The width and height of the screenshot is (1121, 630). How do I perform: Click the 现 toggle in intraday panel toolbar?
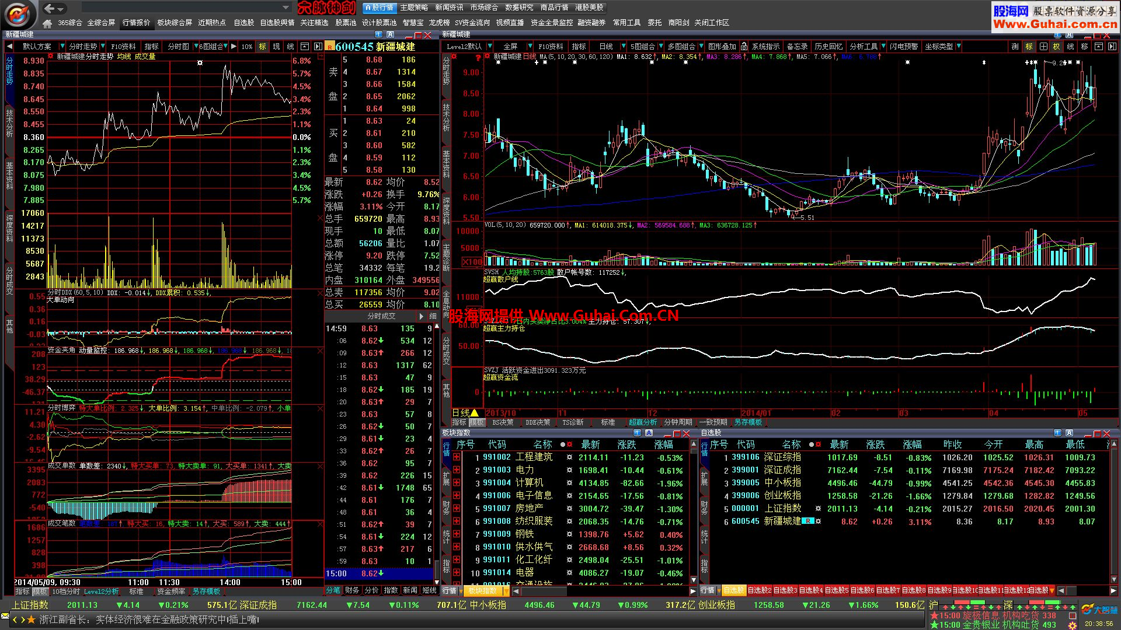276,46
